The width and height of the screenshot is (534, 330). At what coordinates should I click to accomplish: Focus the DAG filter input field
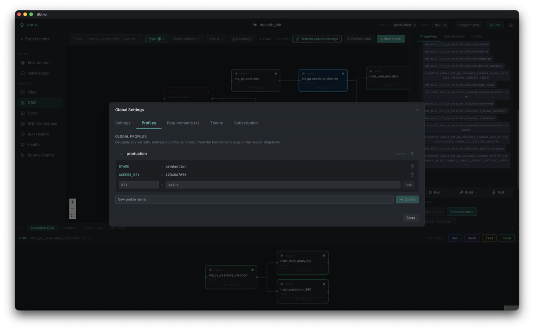tap(106, 39)
